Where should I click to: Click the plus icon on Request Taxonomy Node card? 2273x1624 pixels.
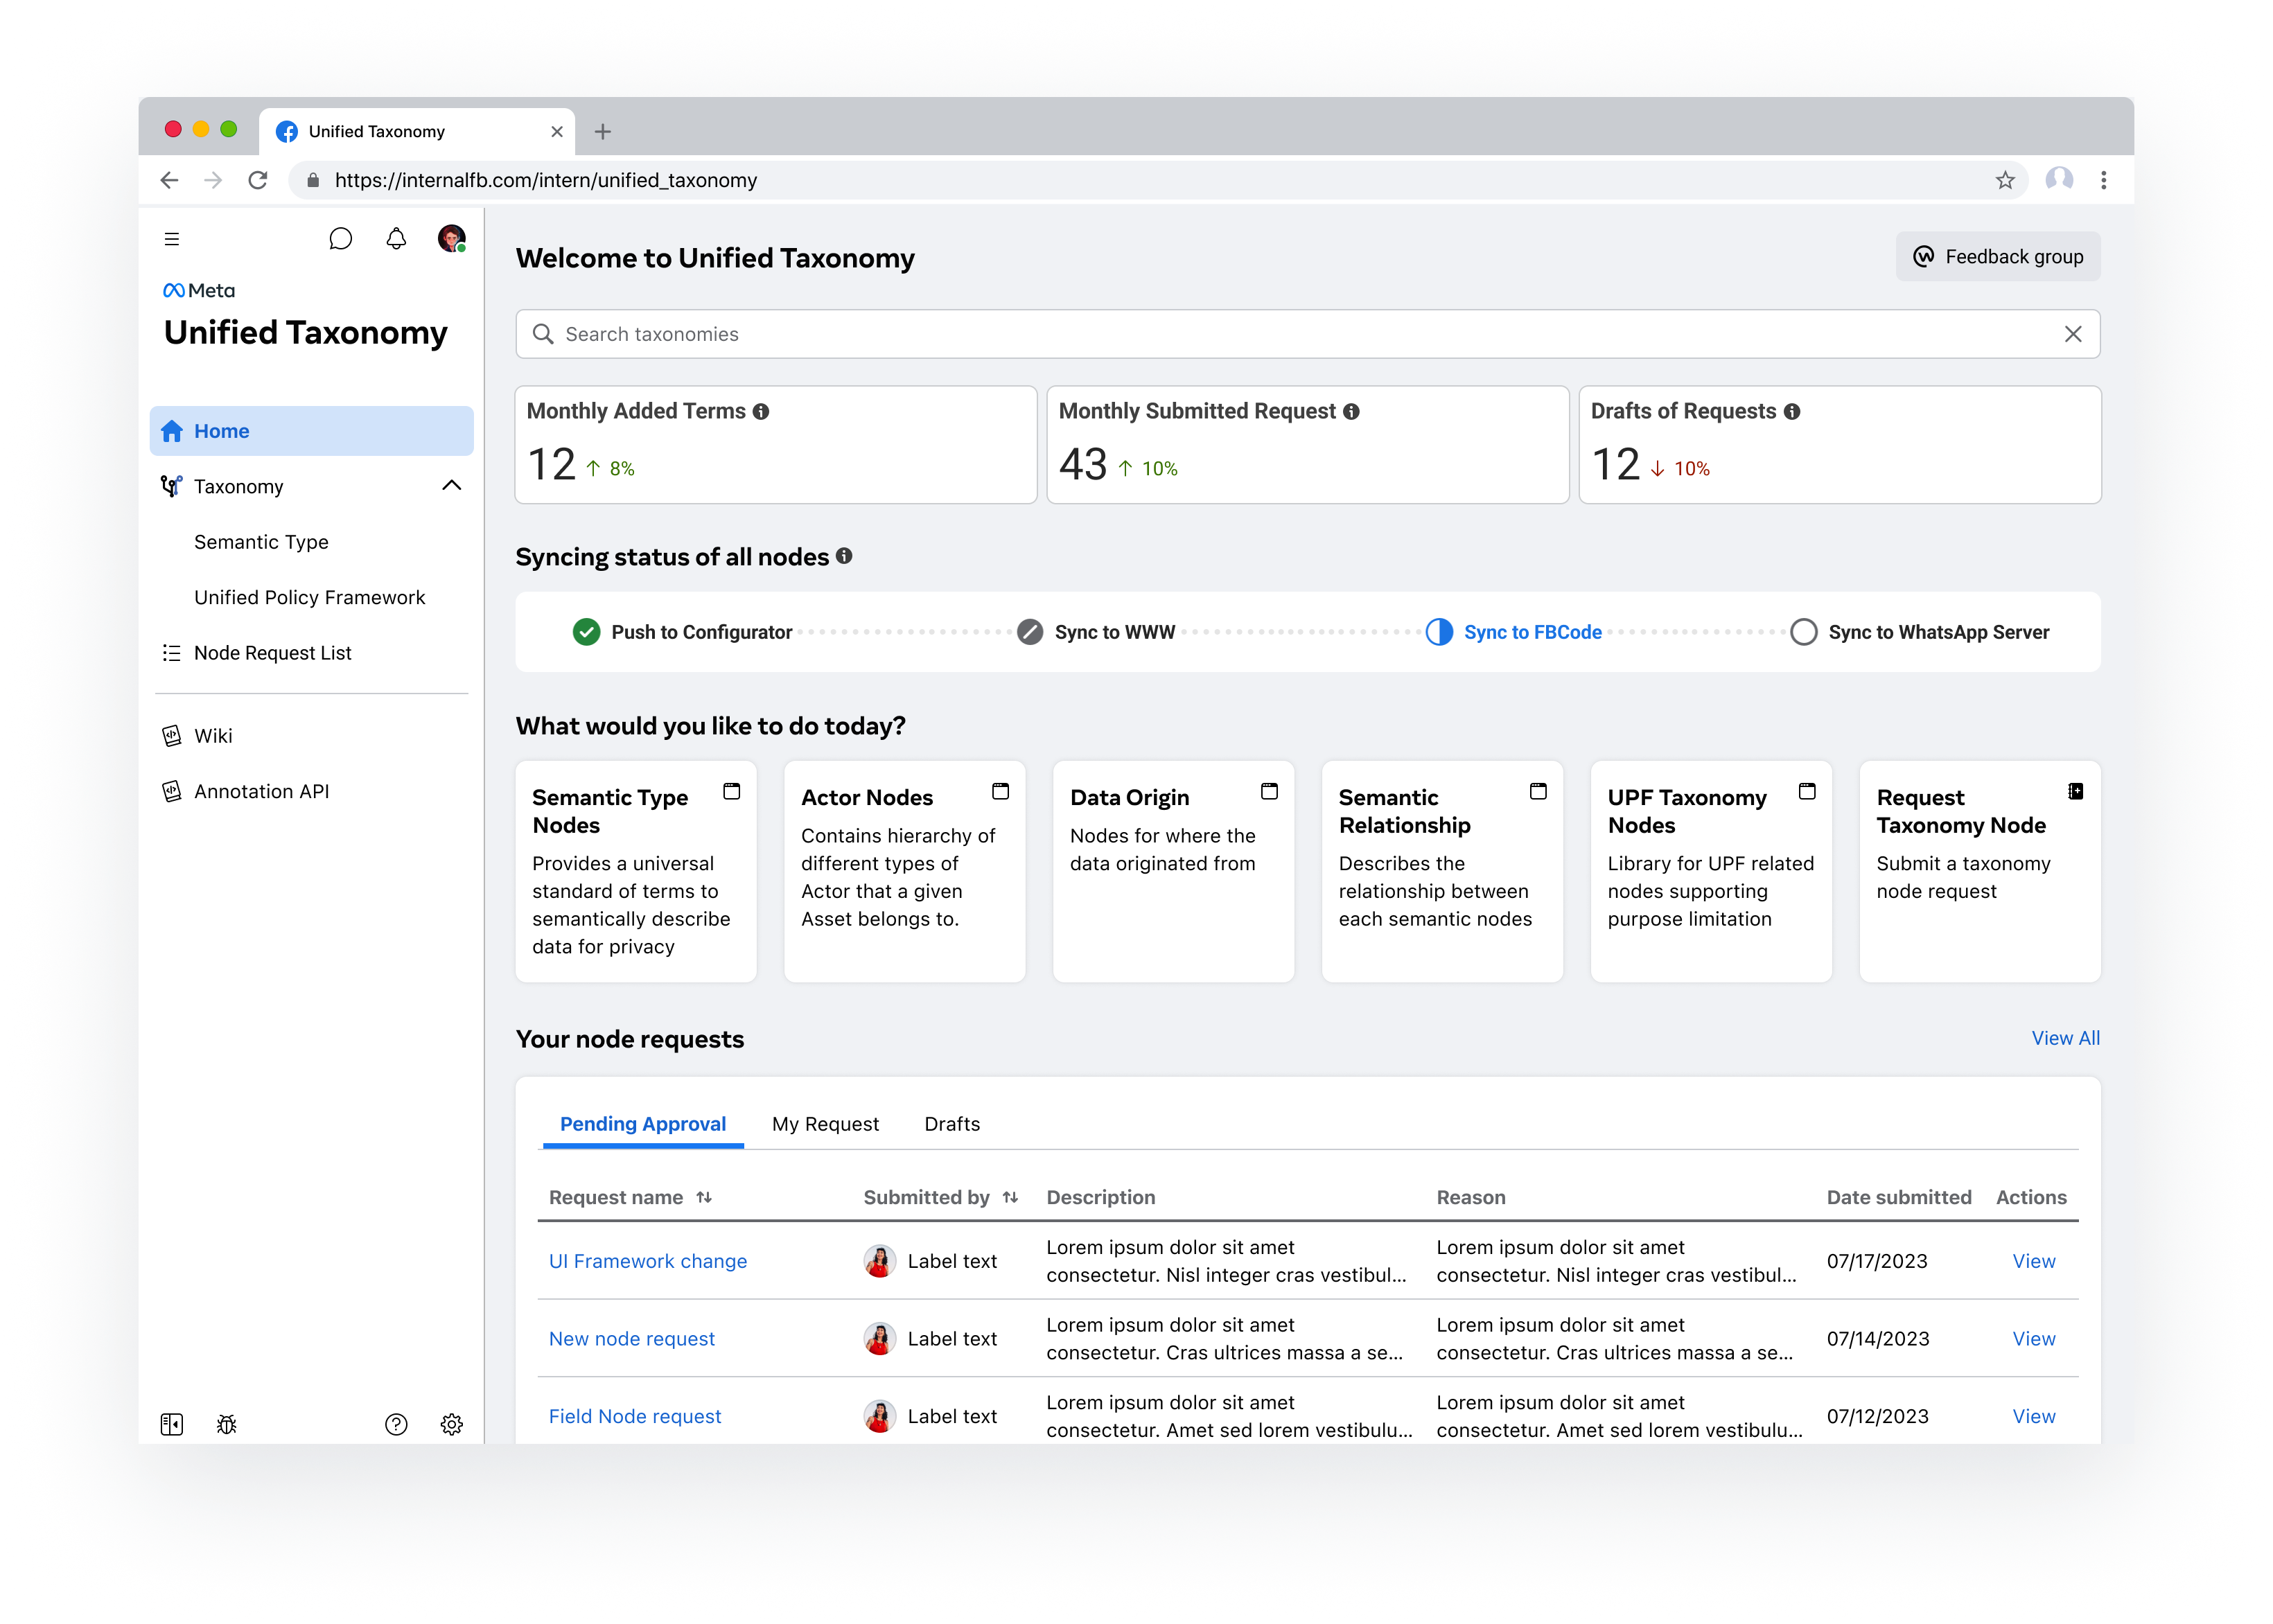click(x=2076, y=792)
